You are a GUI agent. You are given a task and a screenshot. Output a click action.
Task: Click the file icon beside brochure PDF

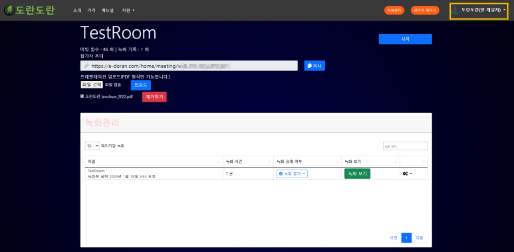[82, 96]
